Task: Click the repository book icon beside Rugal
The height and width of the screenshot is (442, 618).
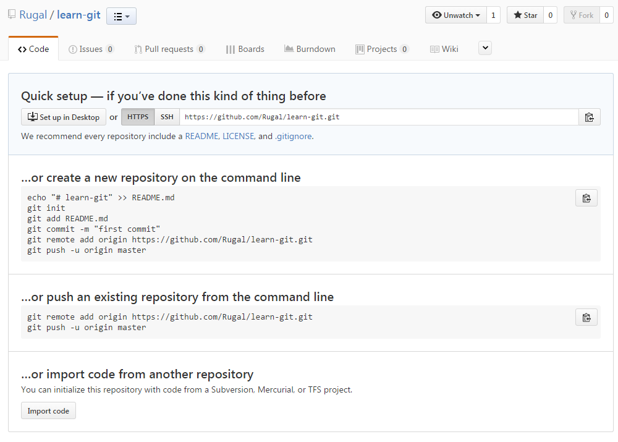Action: [x=11, y=15]
